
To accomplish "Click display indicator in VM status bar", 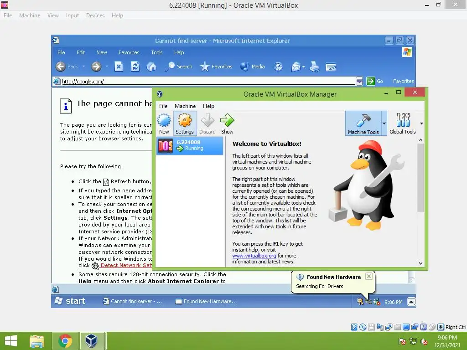I will (406, 327).
